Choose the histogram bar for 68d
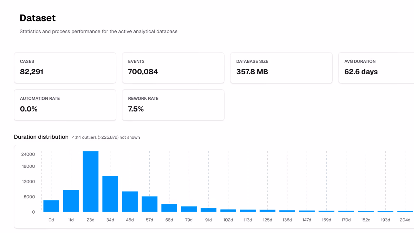414x233 pixels. [169, 208]
